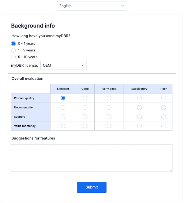Rate Value for money as Excellent

(x=63, y=126)
